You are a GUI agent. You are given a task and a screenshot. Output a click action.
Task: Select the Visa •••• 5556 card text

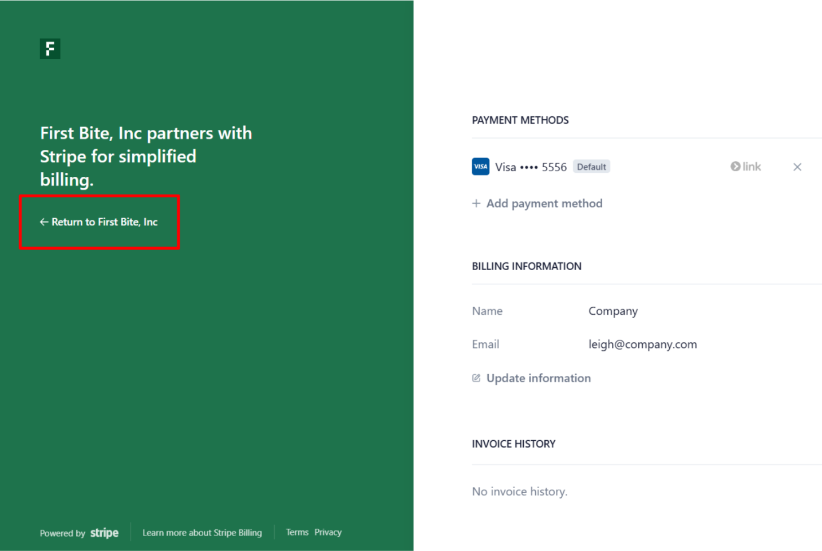click(531, 167)
